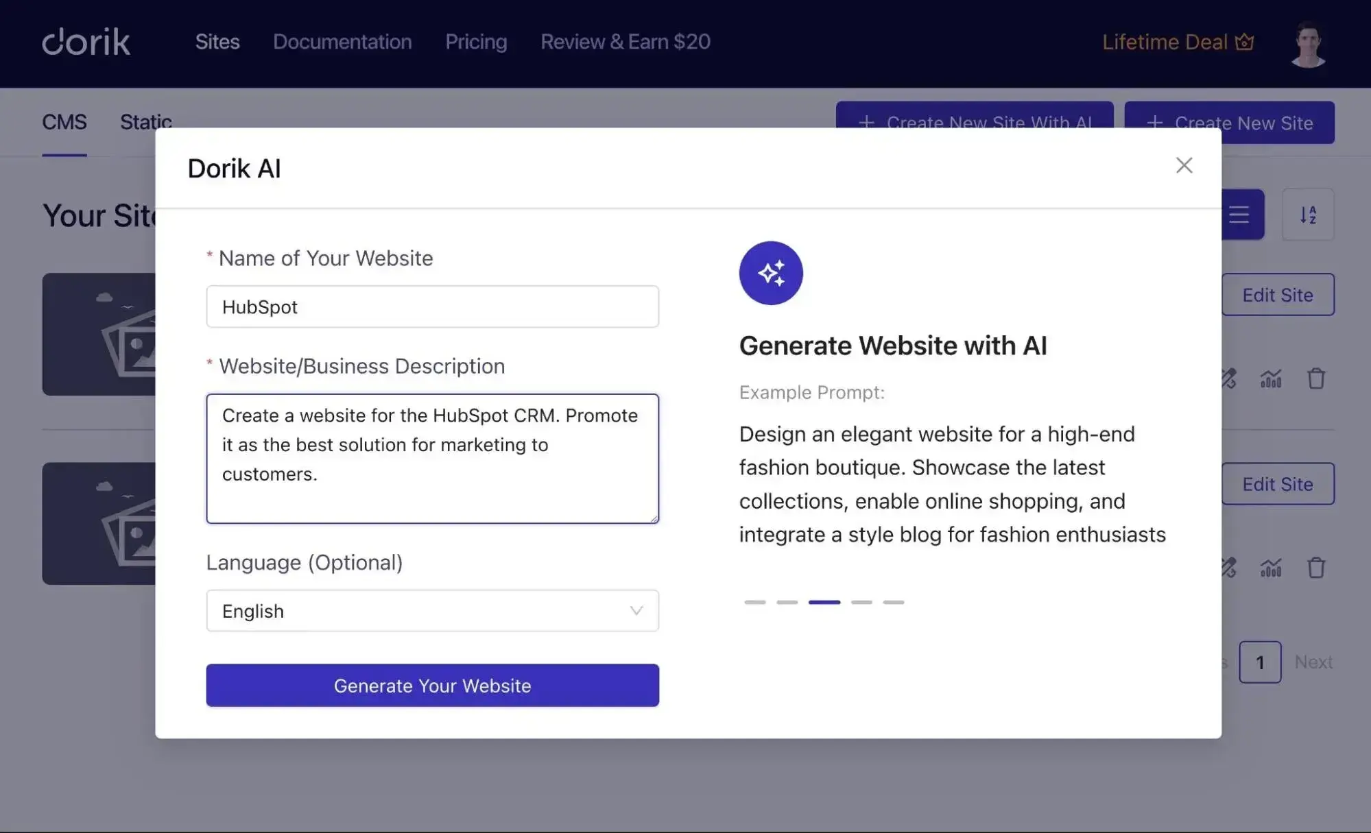
Task: Open the site analytics chart icon
Action: (1272, 378)
